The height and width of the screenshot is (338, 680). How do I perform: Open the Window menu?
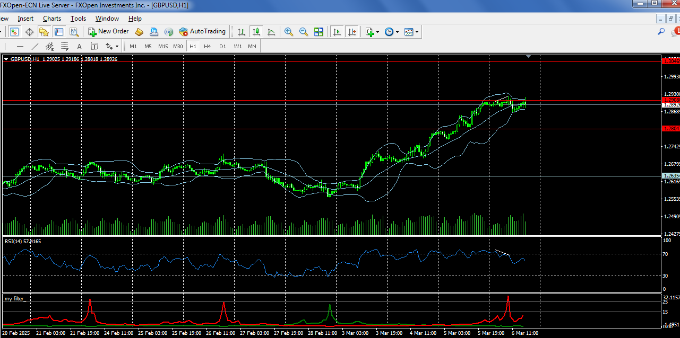[107, 19]
